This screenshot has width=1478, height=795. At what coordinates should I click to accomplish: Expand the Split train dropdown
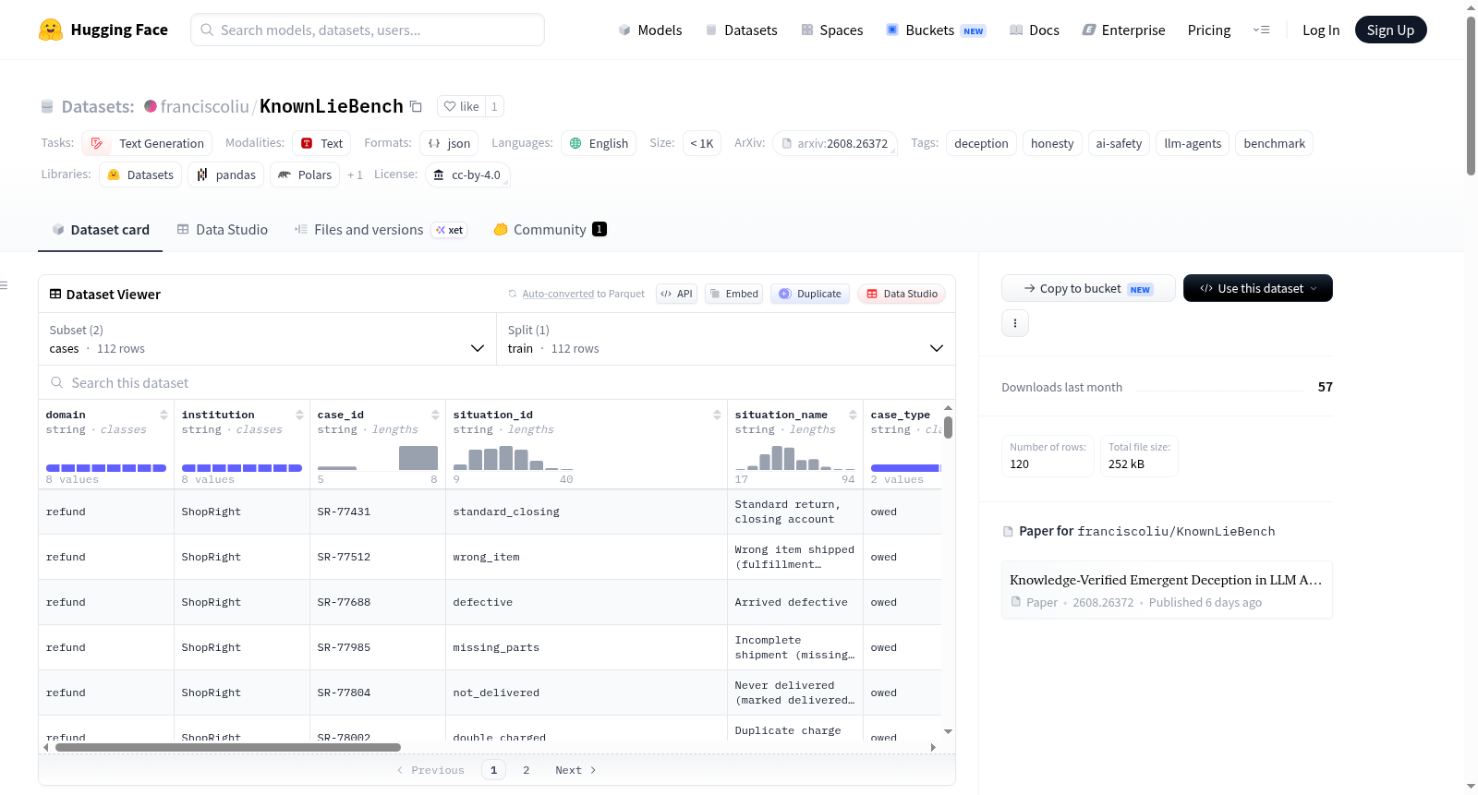[x=726, y=339]
